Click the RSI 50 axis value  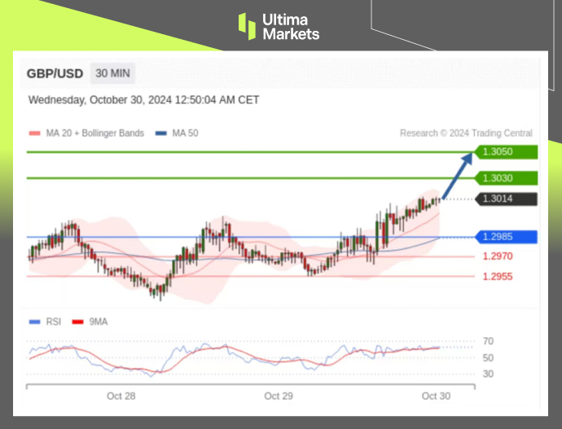click(488, 357)
